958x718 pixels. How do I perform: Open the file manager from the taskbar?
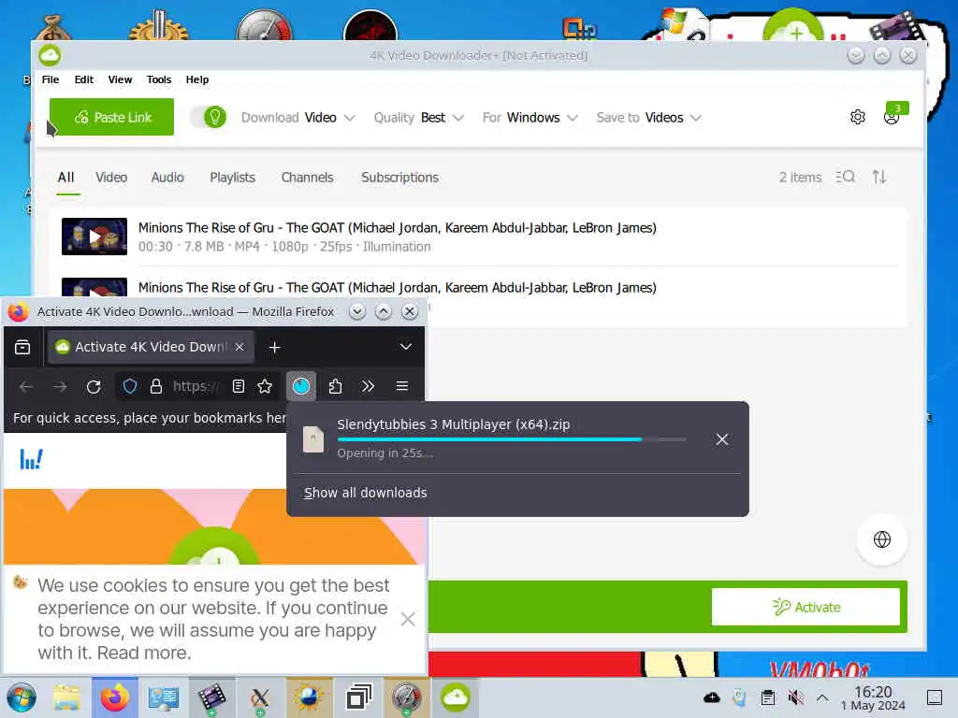(x=67, y=697)
